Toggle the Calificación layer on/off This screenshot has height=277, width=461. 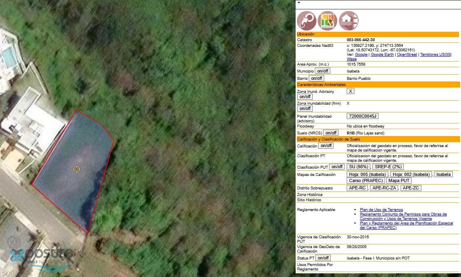coord(326,146)
